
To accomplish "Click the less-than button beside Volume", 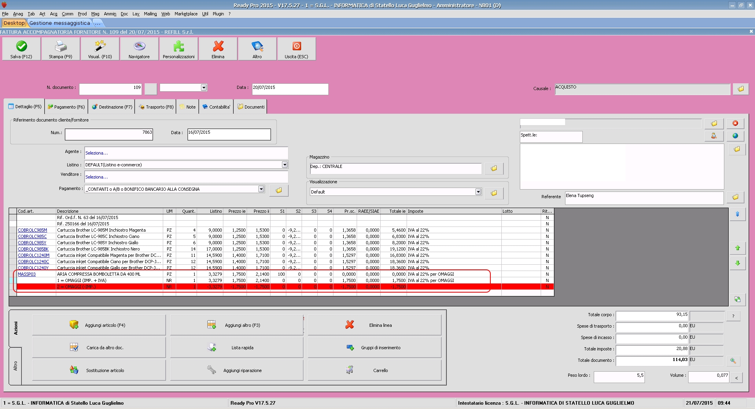I will click(737, 378).
